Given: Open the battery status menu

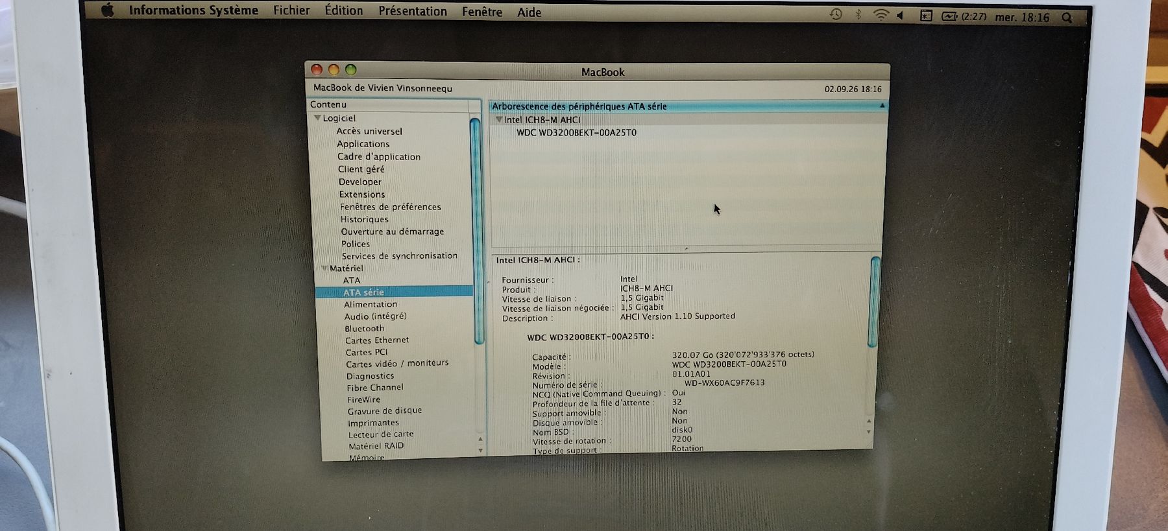Looking at the screenshot, I should tap(963, 16).
